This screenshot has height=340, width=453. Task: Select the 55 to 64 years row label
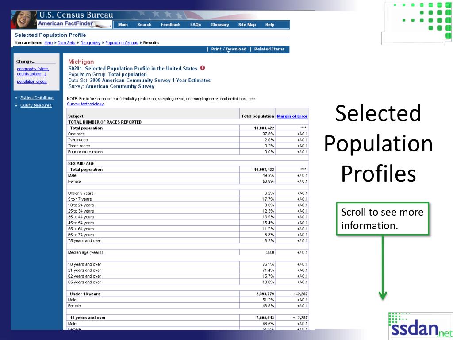[81, 229]
